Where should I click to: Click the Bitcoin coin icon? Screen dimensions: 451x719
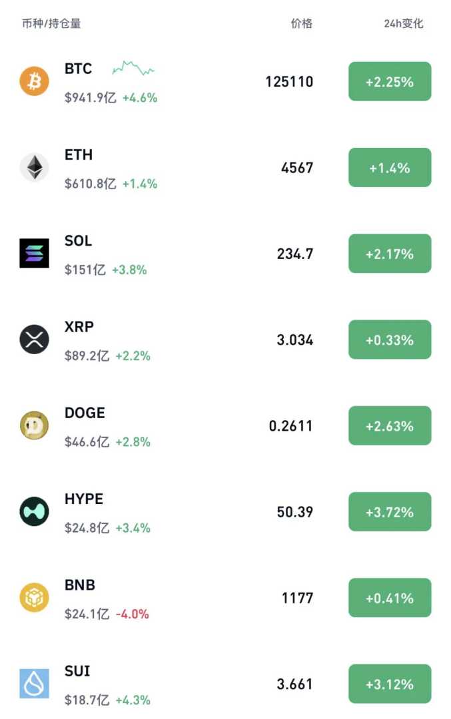pyautogui.click(x=34, y=81)
